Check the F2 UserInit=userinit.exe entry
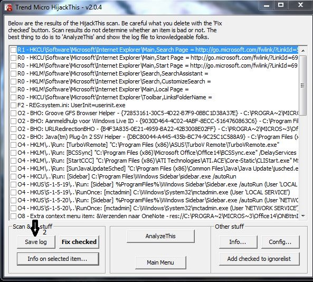The width and height of the screenshot is (313, 282). [x=13, y=105]
